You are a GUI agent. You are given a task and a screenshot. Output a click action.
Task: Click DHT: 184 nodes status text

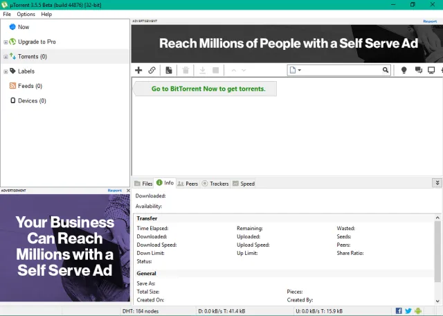click(x=141, y=311)
